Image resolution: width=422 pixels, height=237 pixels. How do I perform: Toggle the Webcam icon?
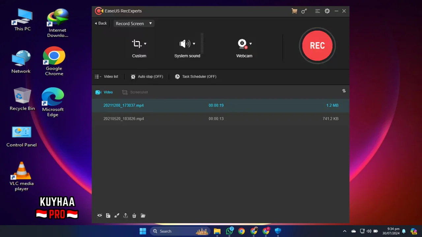coord(242,44)
